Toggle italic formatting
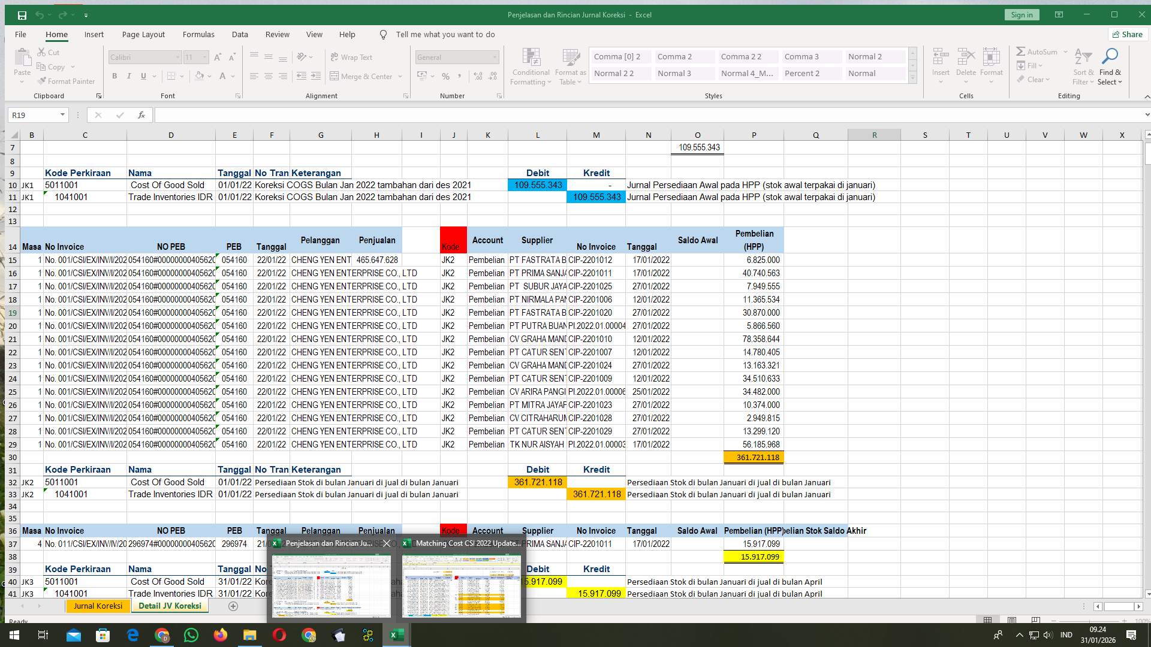 128,76
